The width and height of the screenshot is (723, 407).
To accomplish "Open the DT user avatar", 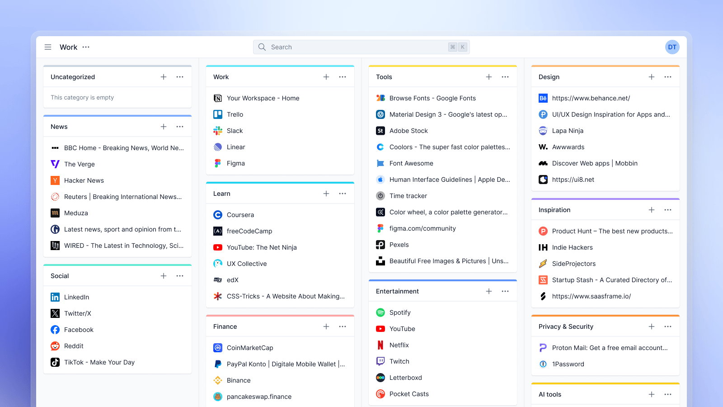I will (x=672, y=47).
